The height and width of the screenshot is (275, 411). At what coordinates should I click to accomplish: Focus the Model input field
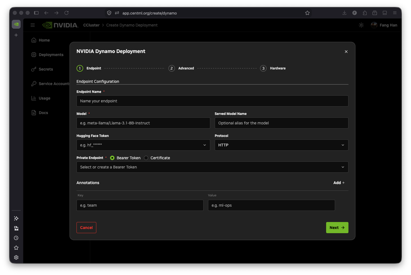click(143, 123)
